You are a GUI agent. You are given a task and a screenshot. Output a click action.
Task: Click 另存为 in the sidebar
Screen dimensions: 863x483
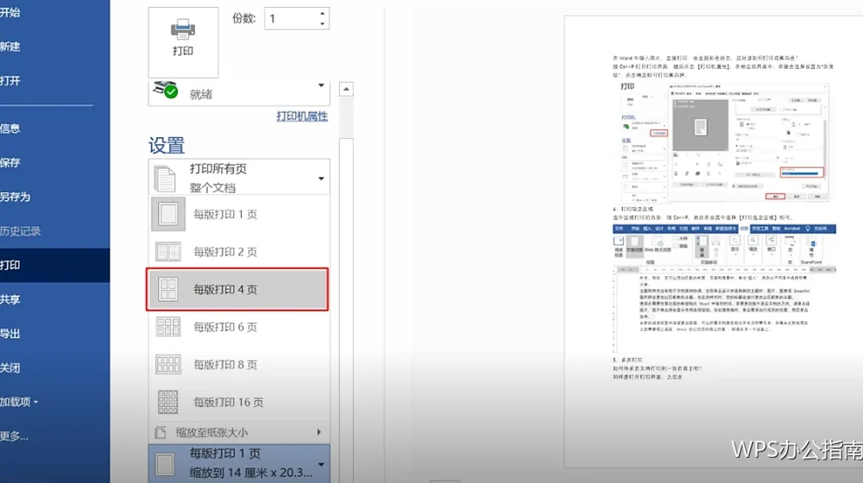pyautogui.click(x=15, y=197)
